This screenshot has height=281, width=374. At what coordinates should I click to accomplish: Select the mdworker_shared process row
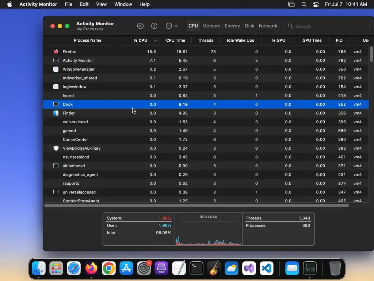pyautogui.click(x=206, y=78)
